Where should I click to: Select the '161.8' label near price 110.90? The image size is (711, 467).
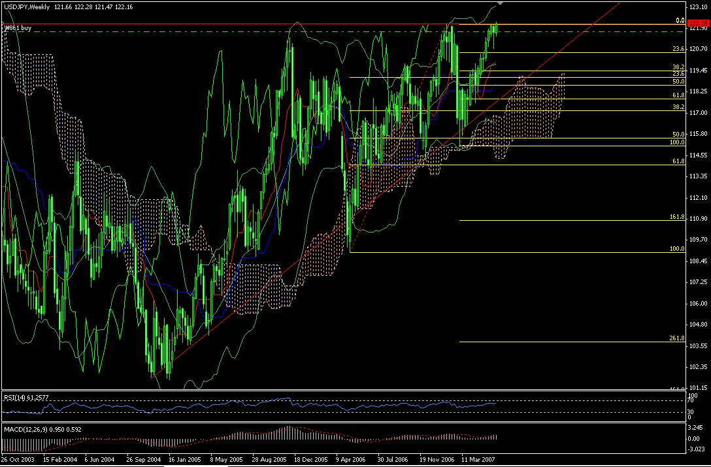[676, 217]
